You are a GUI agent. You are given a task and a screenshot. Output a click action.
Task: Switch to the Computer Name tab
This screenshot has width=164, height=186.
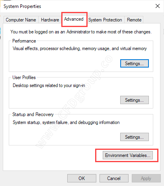pyautogui.click(x=21, y=20)
